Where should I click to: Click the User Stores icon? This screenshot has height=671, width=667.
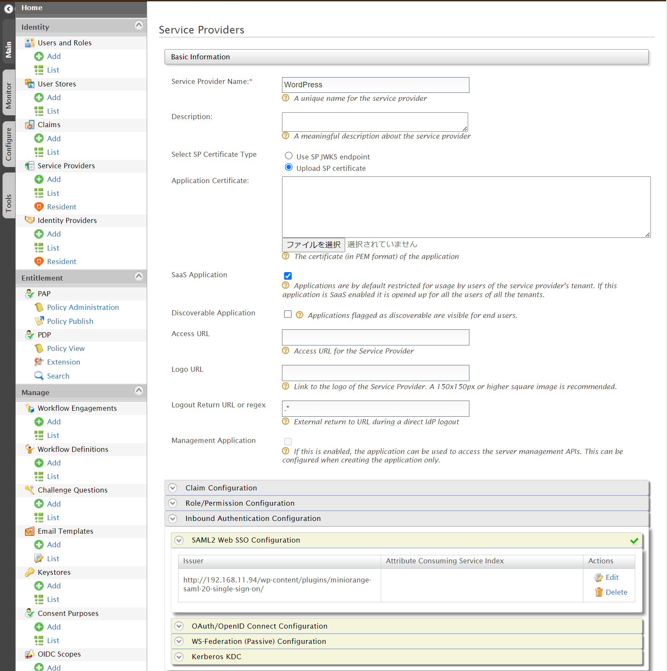(30, 84)
